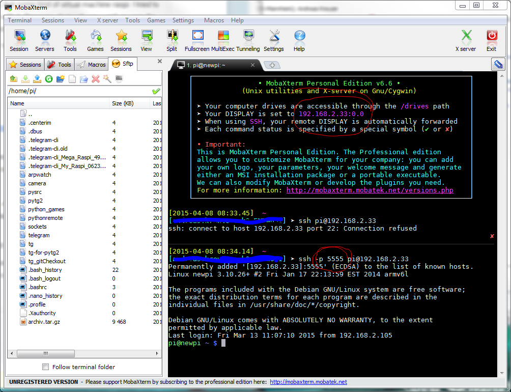The image size is (511, 392).
Task: Open the Macros menu
Action: click(214, 20)
